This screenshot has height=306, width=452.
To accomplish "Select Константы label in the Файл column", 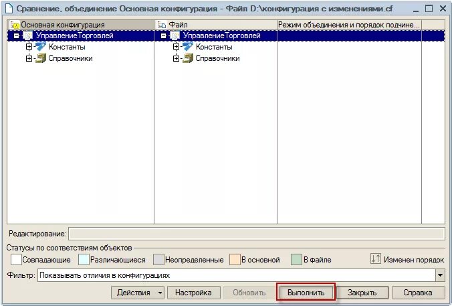I will click(x=214, y=47).
